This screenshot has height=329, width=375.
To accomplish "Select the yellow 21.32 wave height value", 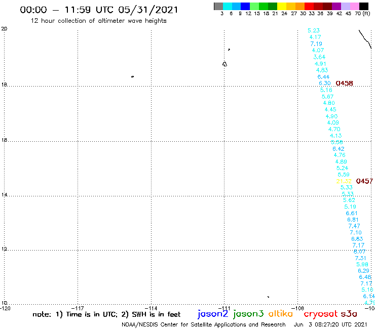I will [344, 181].
